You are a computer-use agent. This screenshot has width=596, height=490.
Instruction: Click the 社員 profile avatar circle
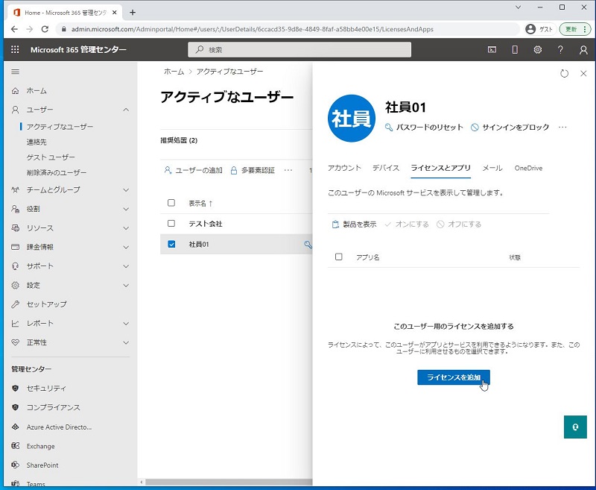pyautogui.click(x=351, y=119)
